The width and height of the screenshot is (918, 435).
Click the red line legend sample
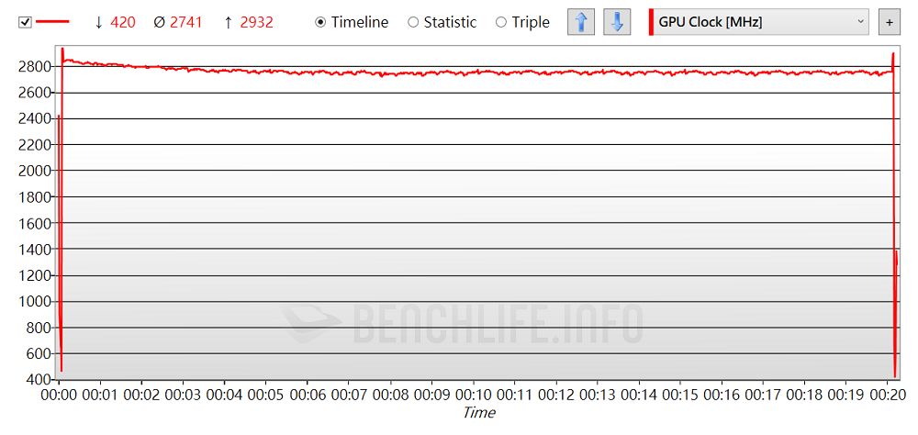pos(52,22)
